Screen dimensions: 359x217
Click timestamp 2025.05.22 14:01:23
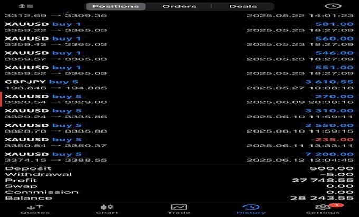(x=300, y=16)
